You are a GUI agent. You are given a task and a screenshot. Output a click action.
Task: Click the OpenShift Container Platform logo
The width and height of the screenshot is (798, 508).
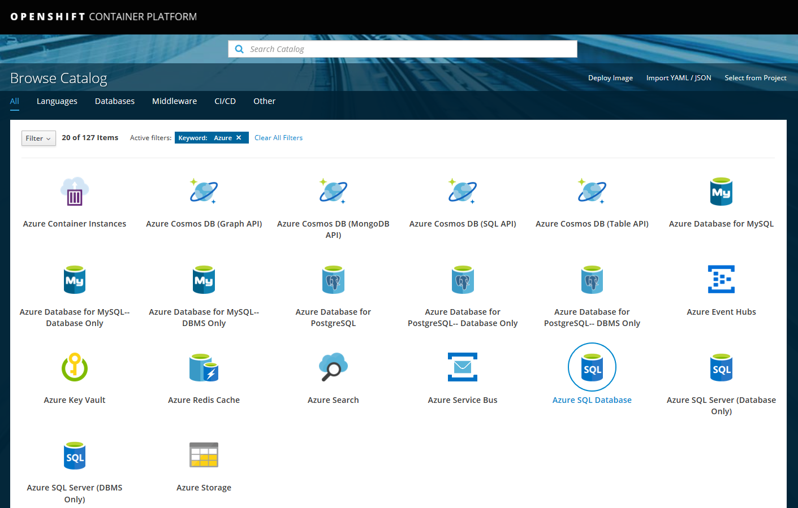point(103,17)
